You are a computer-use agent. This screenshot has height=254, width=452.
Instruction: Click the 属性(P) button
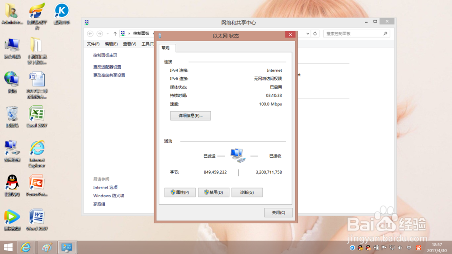(x=180, y=192)
